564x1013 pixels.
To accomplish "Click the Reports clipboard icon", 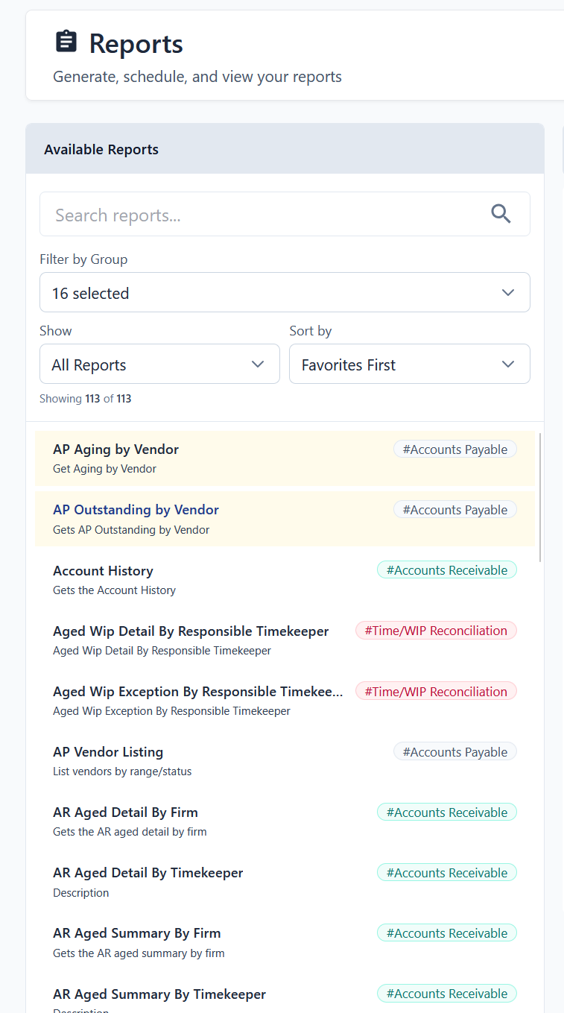I will click(x=66, y=42).
